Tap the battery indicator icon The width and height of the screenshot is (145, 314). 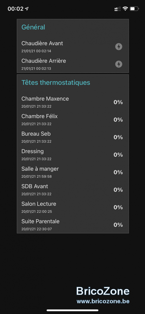134,9
